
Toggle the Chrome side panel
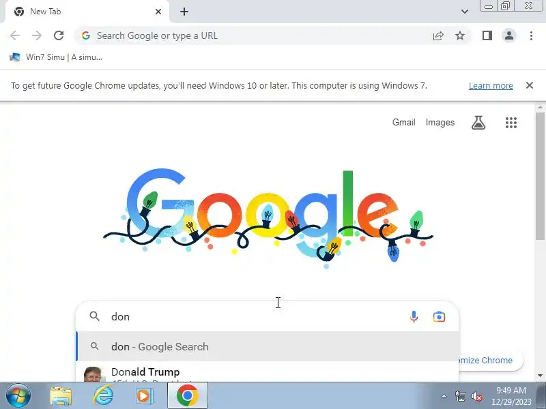487,35
